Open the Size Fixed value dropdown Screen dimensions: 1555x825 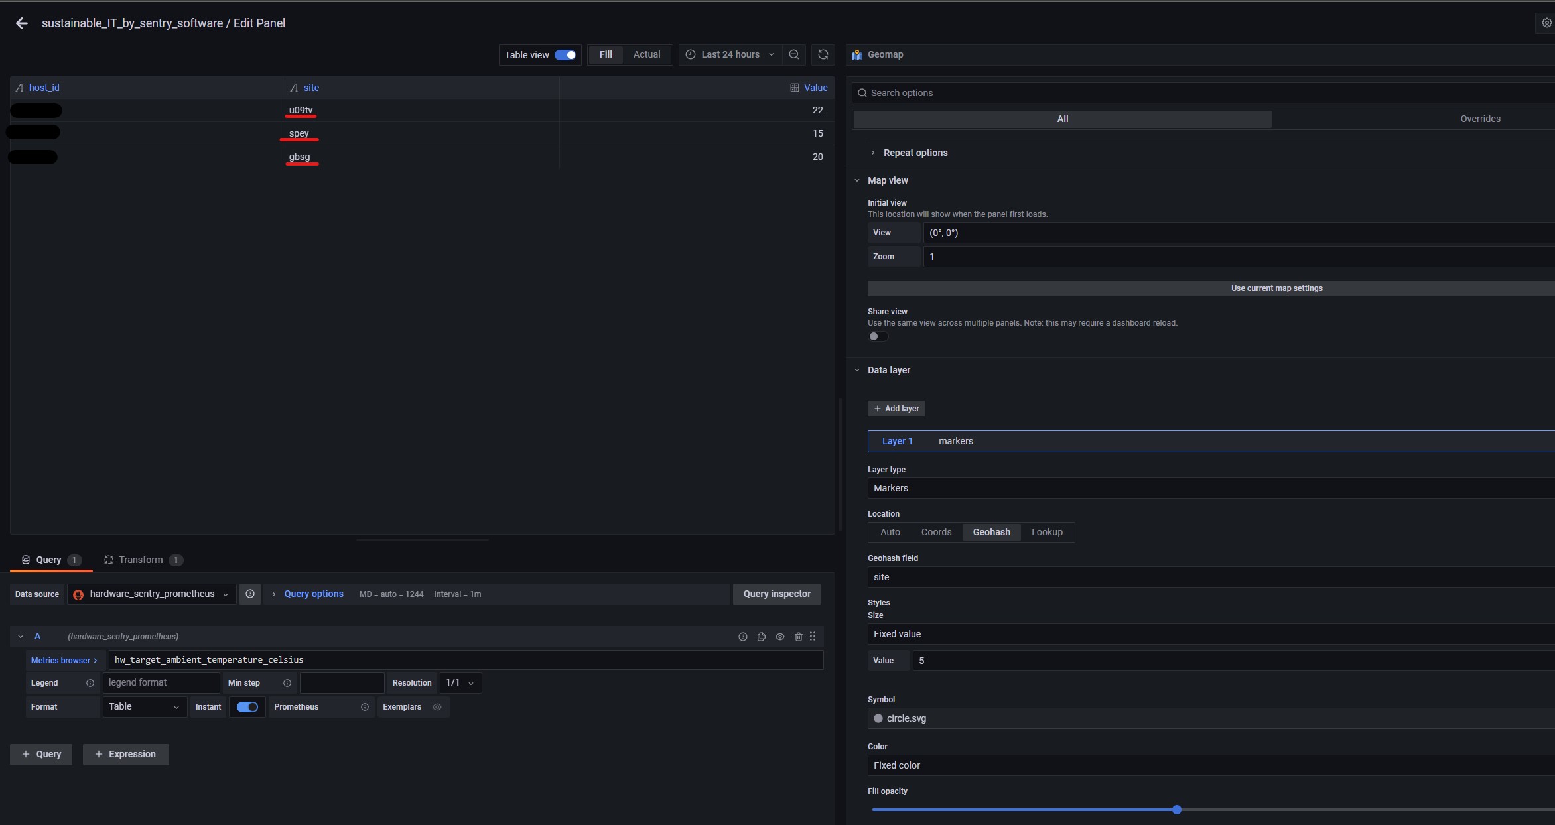coord(1211,634)
